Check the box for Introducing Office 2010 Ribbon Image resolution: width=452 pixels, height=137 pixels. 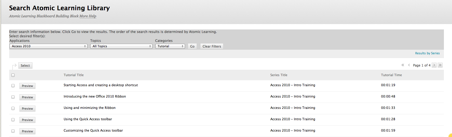tap(13, 97)
